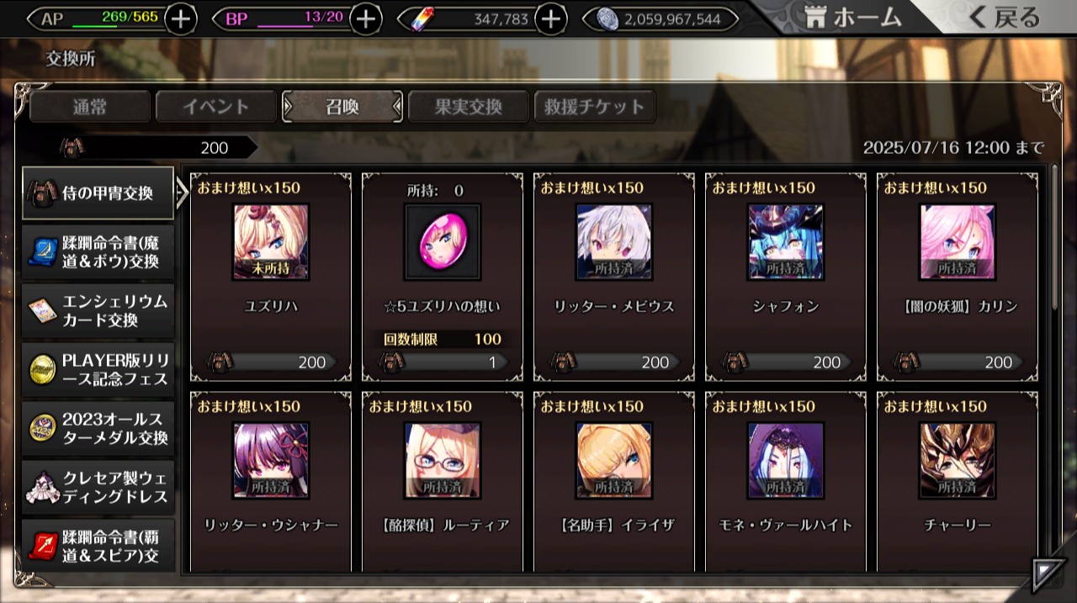Switch to the 通常 tab
Screen dimensions: 1077x603
coord(90,107)
